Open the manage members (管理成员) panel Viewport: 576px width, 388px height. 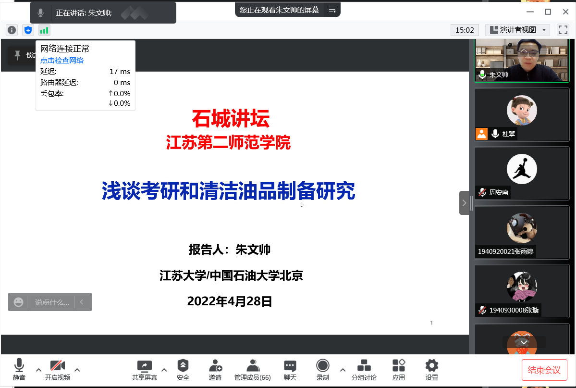pyautogui.click(x=253, y=370)
